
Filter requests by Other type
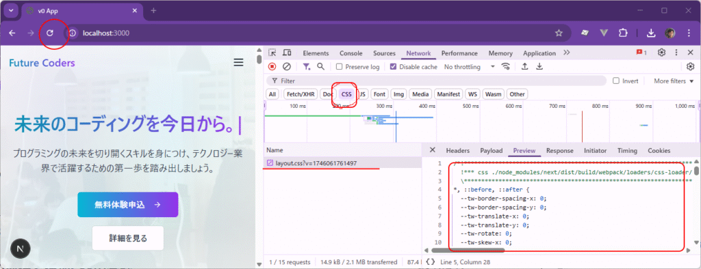[x=518, y=94]
